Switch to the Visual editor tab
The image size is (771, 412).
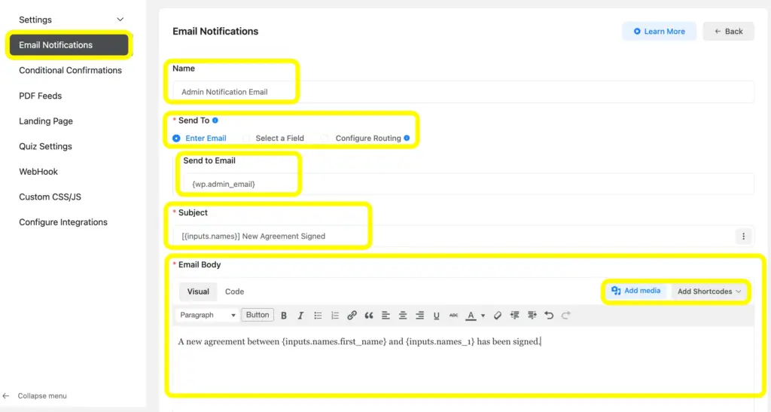198,291
